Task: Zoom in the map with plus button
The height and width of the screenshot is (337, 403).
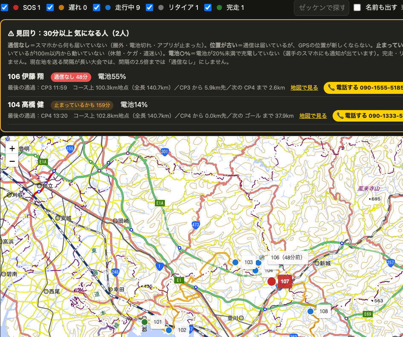Action: (x=12, y=148)
